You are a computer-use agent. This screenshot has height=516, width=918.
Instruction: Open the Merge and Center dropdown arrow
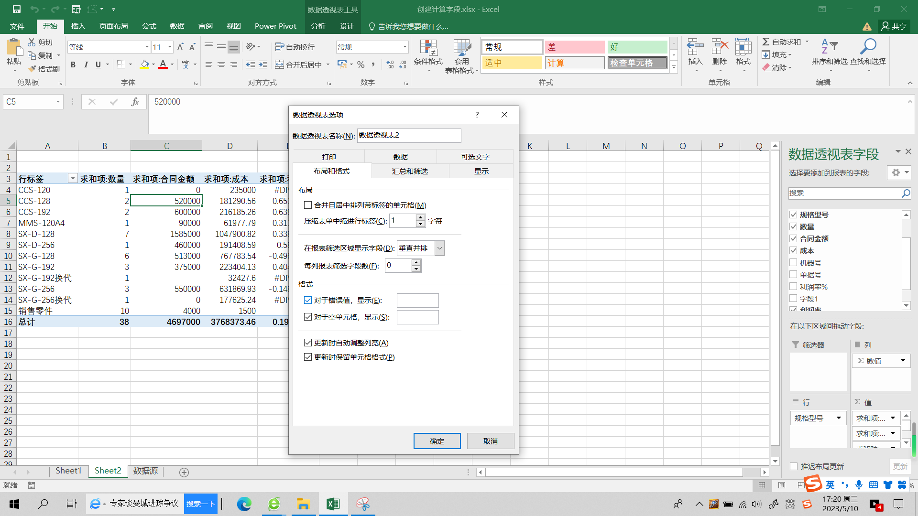328,64
